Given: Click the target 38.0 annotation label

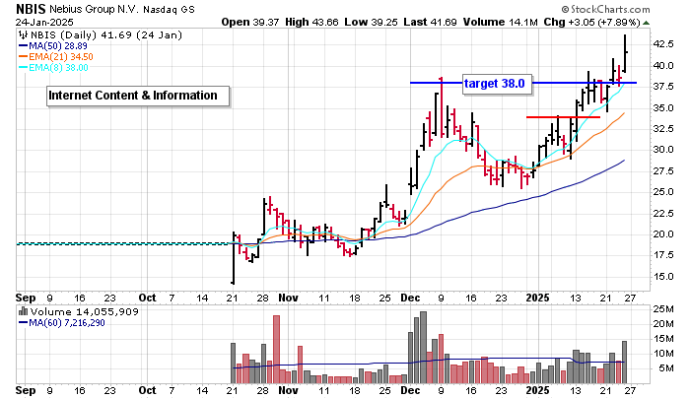Looking at the screenshot, I should [x=497, y=84].
